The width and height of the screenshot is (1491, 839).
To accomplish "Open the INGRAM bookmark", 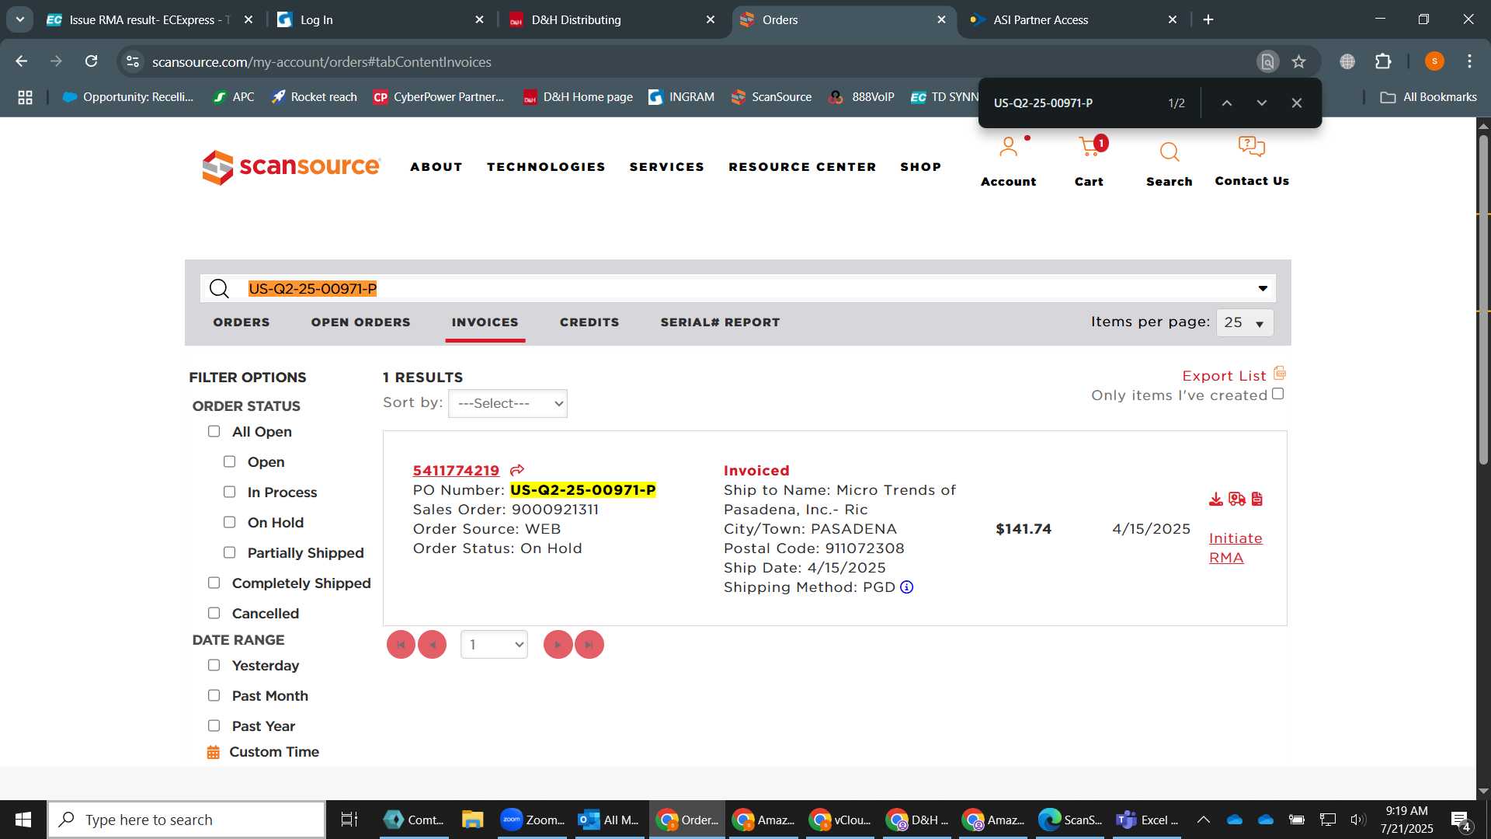I will [x=682, y=97].
